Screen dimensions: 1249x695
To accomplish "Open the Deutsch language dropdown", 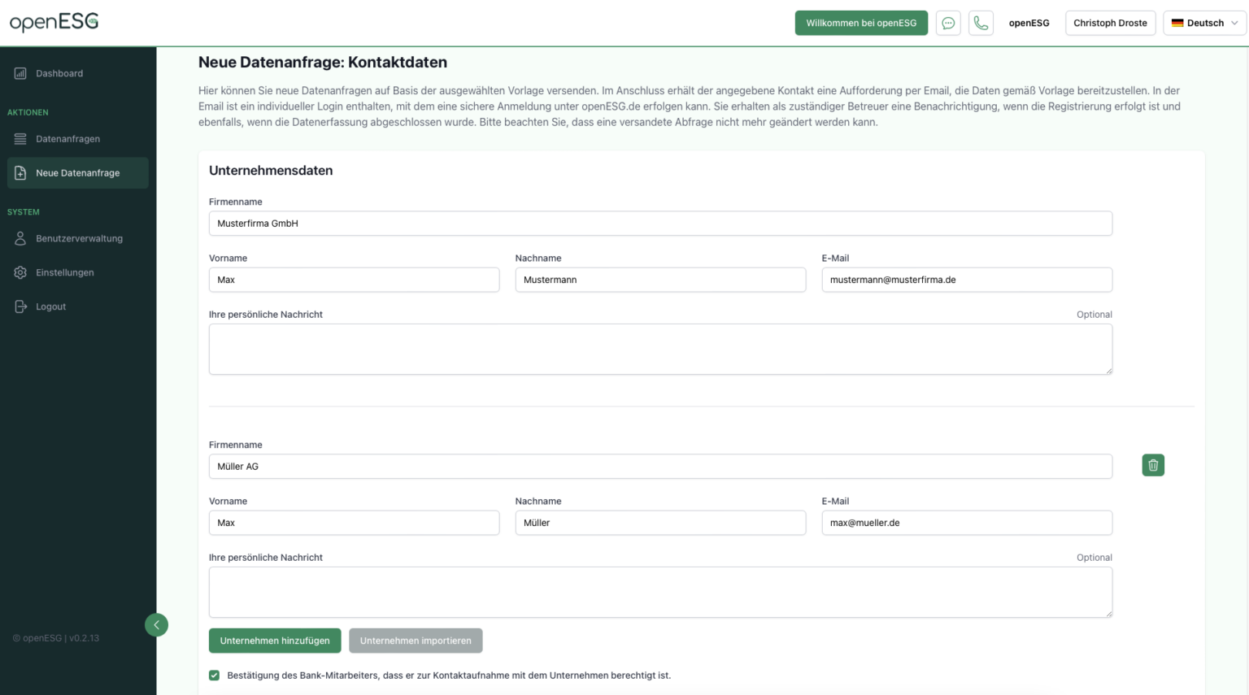I will [x=1204, y=23].
